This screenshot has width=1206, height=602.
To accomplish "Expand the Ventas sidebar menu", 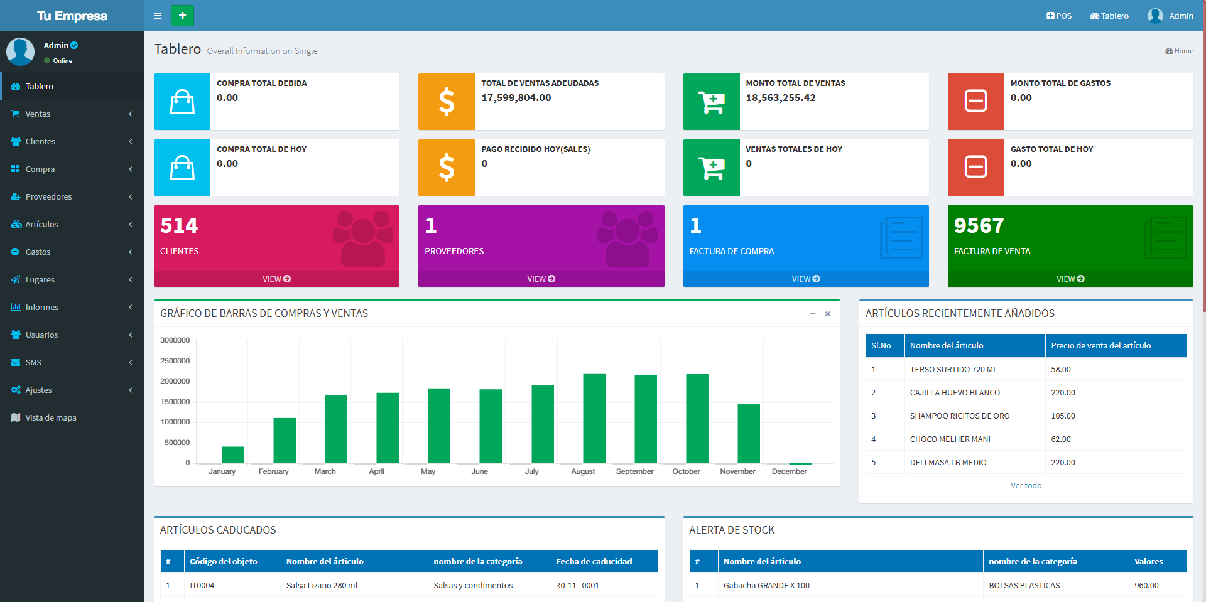I will click(x=38, y=114).
